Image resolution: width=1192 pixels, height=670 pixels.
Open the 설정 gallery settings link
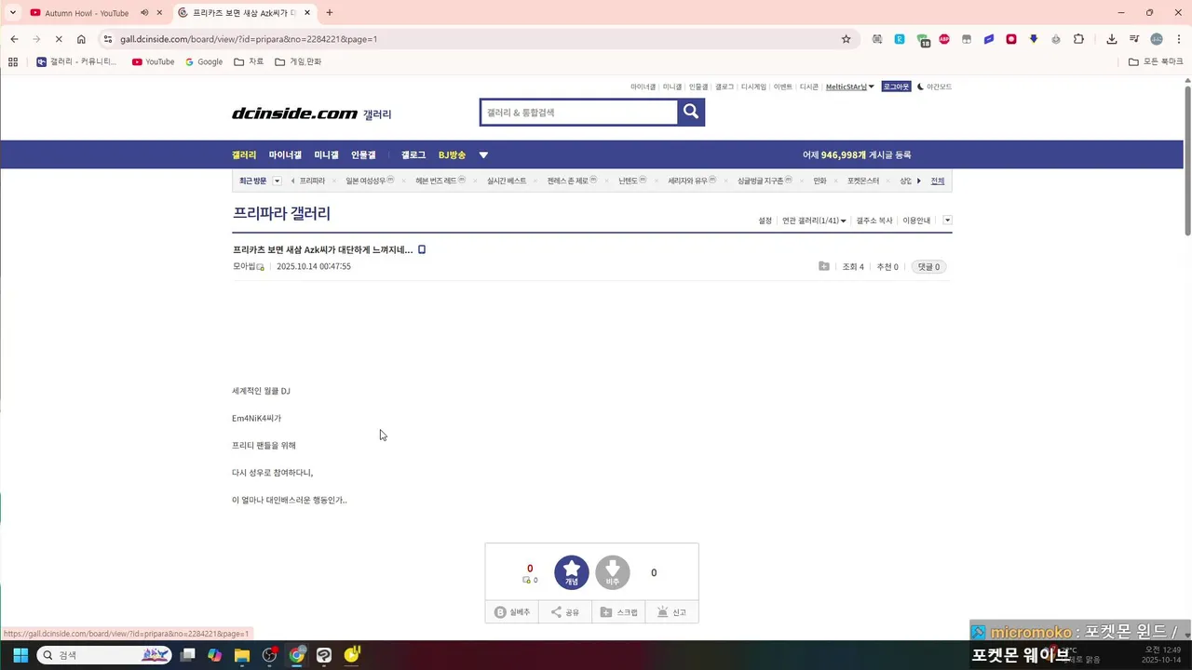pyautogui.click(x=765, y=221)
